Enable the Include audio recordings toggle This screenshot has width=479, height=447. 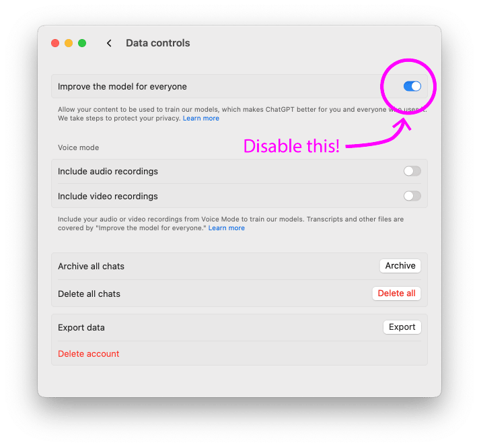pos(412,171)
